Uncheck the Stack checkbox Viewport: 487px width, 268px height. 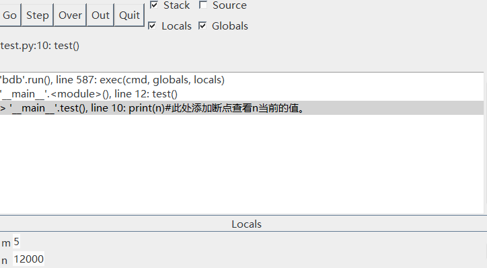click(x=154, y=5)
